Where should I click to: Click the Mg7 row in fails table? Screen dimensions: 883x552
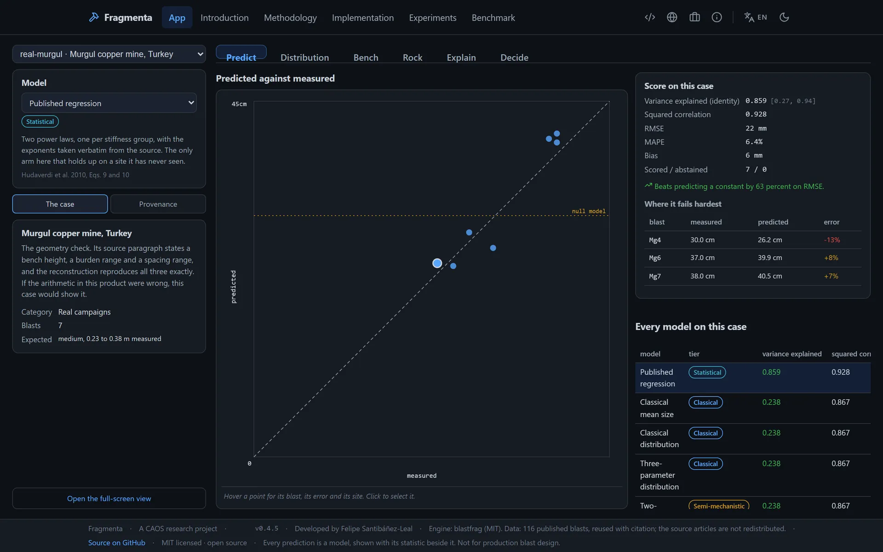click(x=753, y=276)
